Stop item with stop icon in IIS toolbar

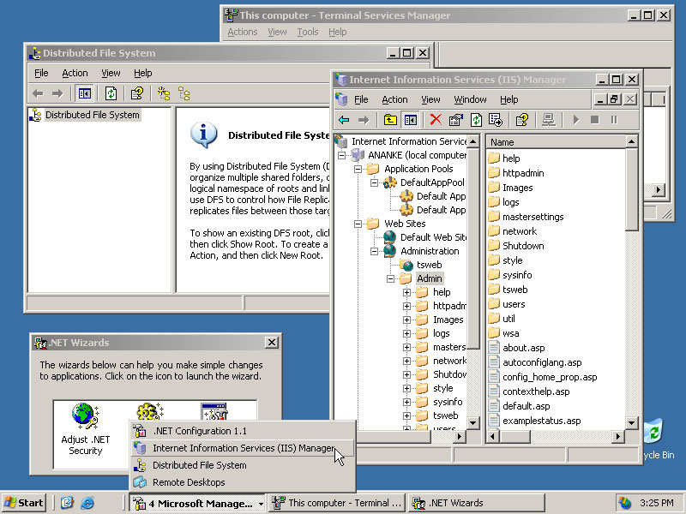(594, 120)
